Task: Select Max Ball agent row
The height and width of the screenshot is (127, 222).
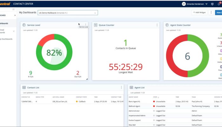Action: tap(175, 125)
